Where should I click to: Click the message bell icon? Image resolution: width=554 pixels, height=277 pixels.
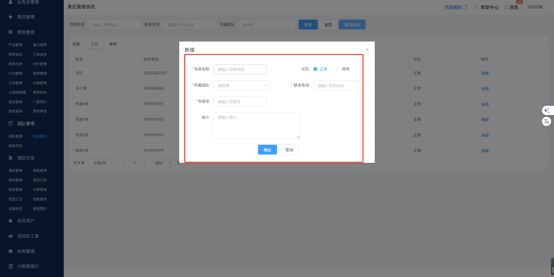pyautogui.click(x=506, y=7)
